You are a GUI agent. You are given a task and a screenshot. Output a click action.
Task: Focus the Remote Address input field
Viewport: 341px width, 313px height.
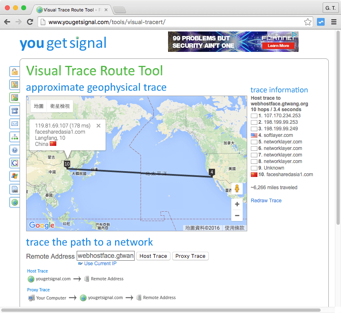click(105, 256)
